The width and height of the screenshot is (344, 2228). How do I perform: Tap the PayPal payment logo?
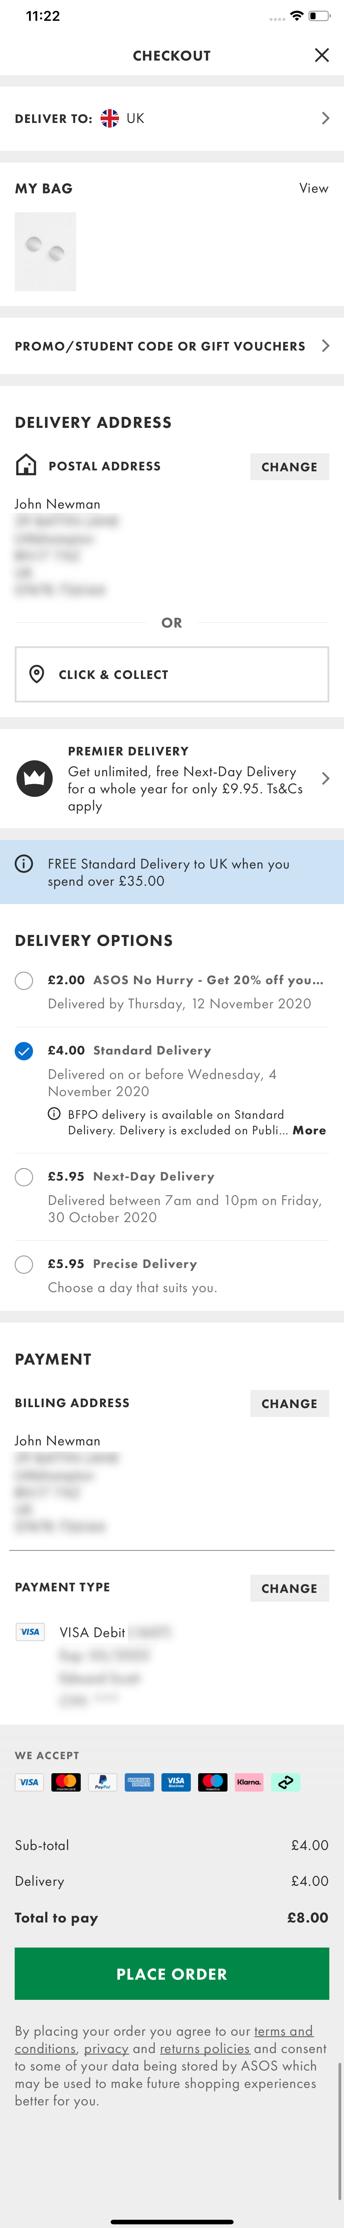click(x=103, y=1782)
